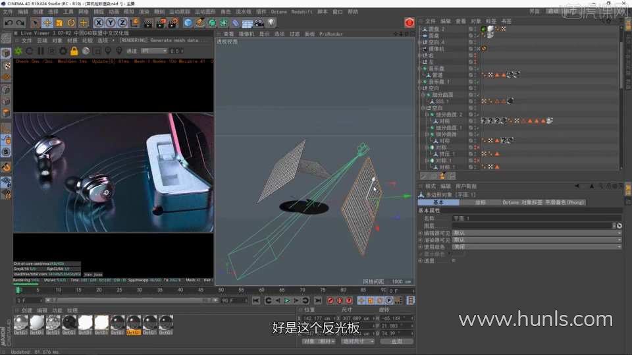Click the red record button at top right
Viewport: 632px width, 355px height.
point(409,23)
